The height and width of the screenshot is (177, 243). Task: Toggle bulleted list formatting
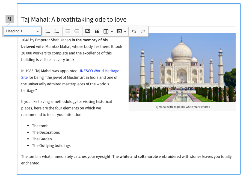pos(48,31)
